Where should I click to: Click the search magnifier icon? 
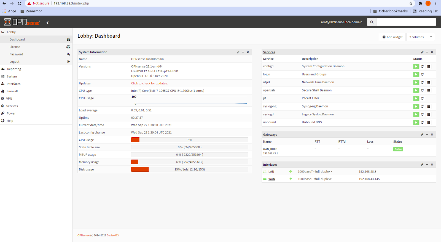click(372, 22)
